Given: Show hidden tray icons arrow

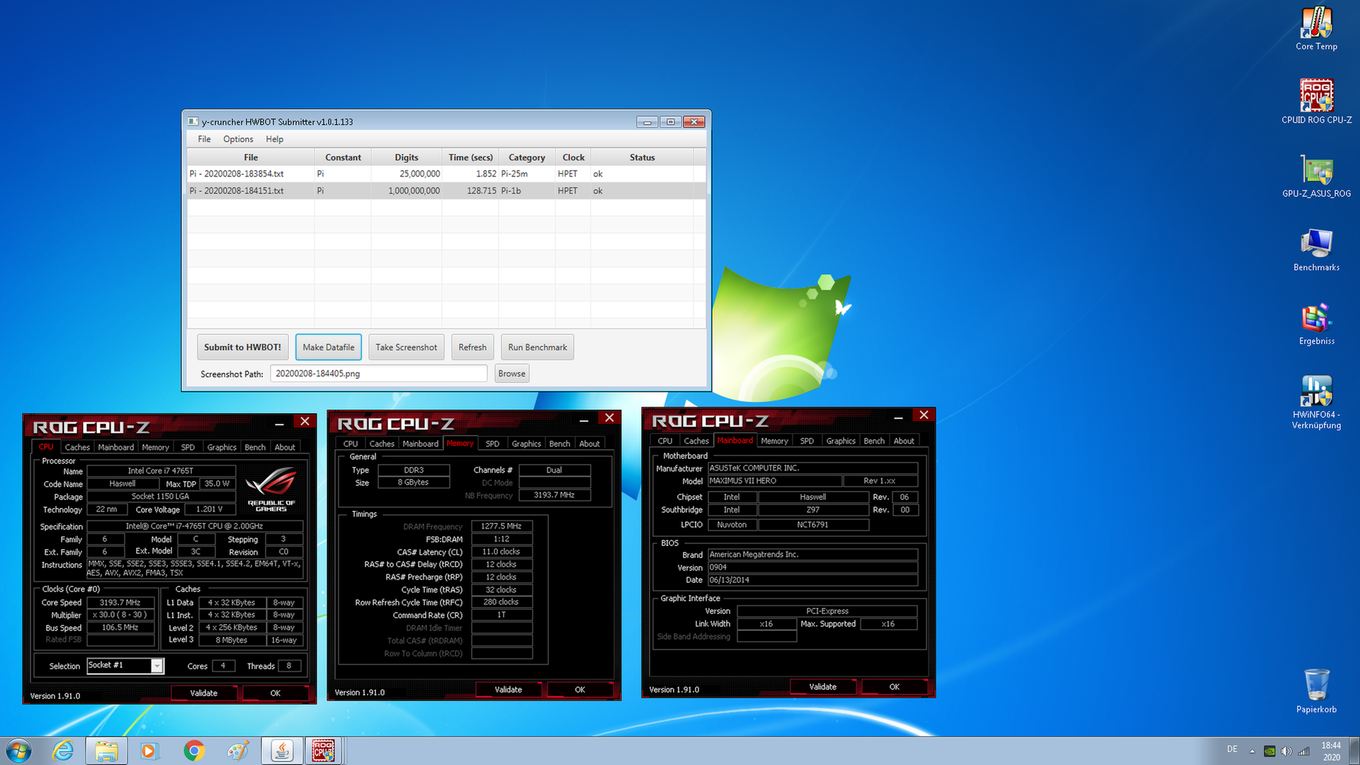Looking at the screenshot, I should (1252, 751).
